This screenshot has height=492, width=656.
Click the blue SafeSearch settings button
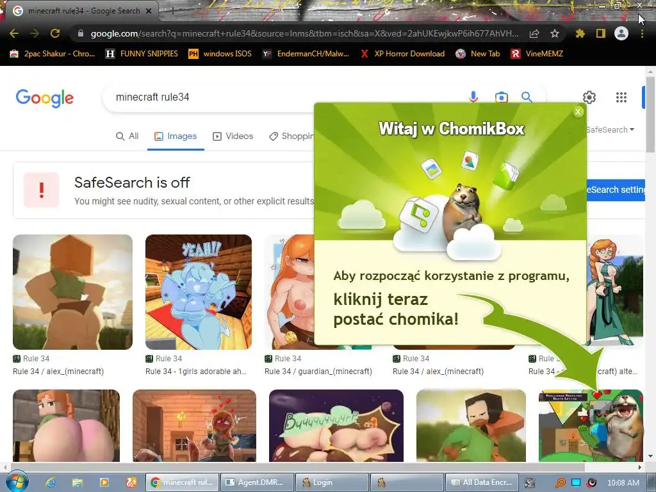pyautogui.click(x=616, y=190)
